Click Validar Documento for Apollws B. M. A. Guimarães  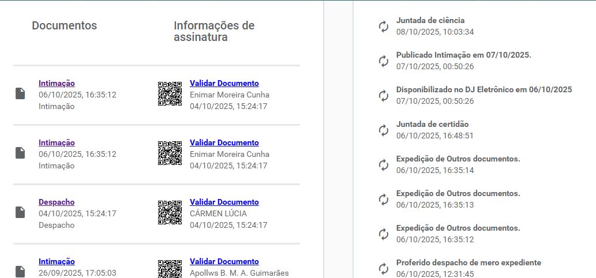pos(224,261)
